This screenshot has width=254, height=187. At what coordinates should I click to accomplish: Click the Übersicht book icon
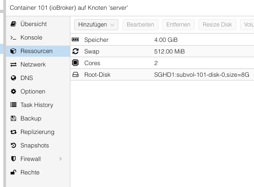[14, 24]
